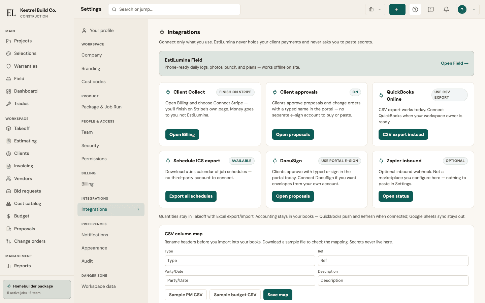Viewport: 485px width, 303px height.
Task: Open the Audit page
Action: (x=111, y=261)
